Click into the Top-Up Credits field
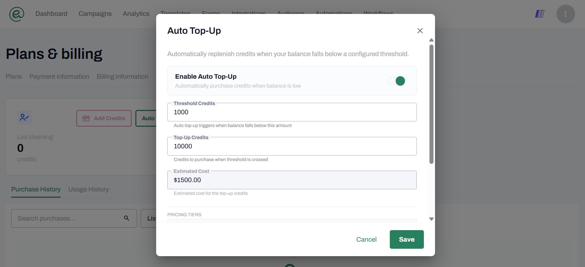Image resolution: width=585 pixels, height=267 pixels. [292, 147]
